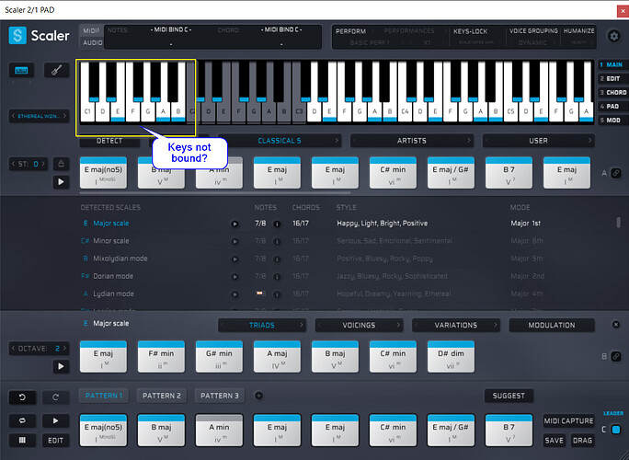The image size is (629, 460).
Task: Preview the C# Minor scale
Action: [234, 241]
